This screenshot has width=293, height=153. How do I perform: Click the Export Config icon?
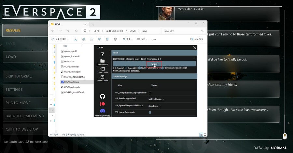[103, 69]
